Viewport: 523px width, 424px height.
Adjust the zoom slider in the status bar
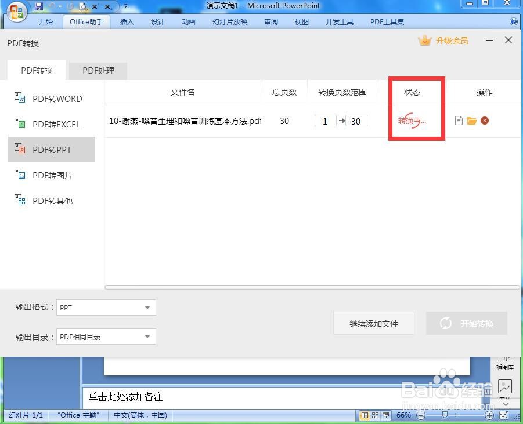click(x=445, y=415)
